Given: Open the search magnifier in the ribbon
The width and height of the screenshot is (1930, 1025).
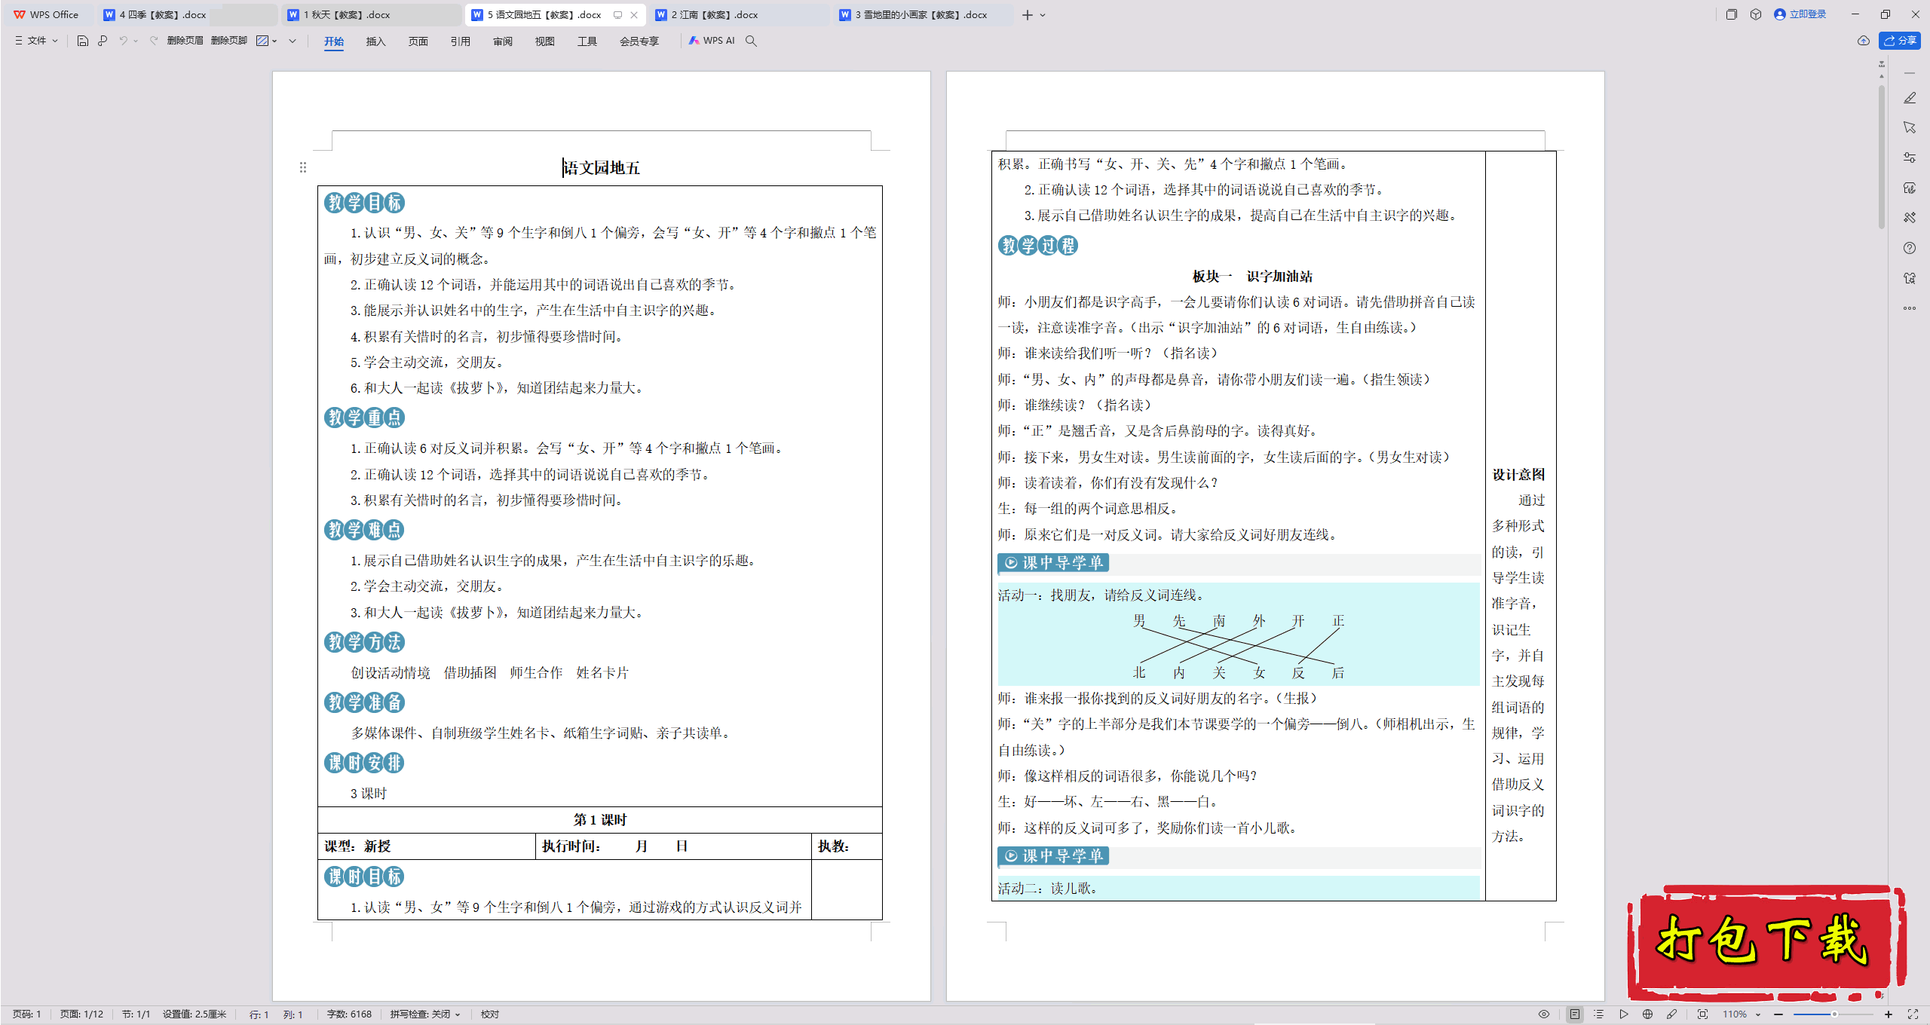Looking at the screenshot, I should point(751,41).
